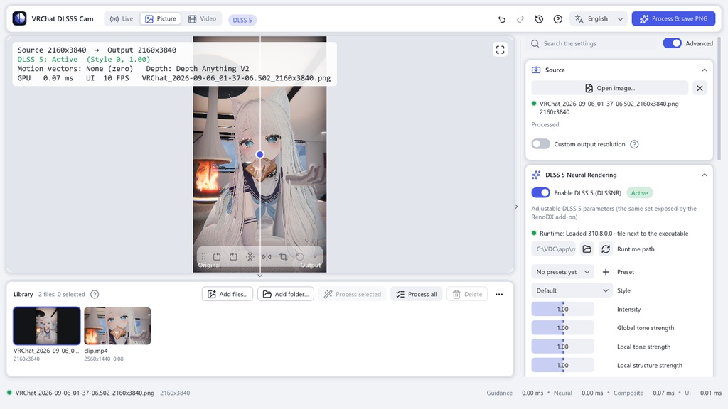The image size is (728, 409).
Task: Clear the loaded source image
Action: point(700,88)
